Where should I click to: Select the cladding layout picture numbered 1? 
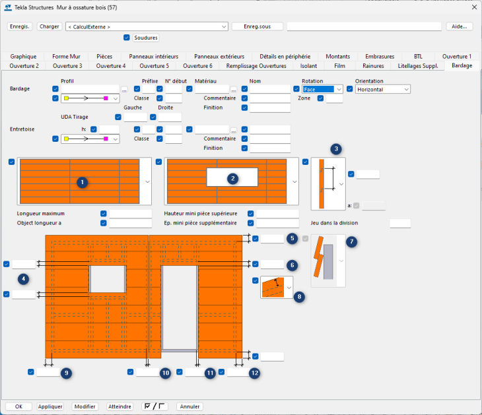point(79,181)
